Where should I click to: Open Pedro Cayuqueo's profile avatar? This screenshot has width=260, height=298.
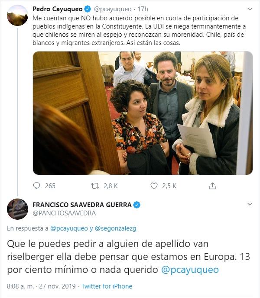tap(17, 16)
